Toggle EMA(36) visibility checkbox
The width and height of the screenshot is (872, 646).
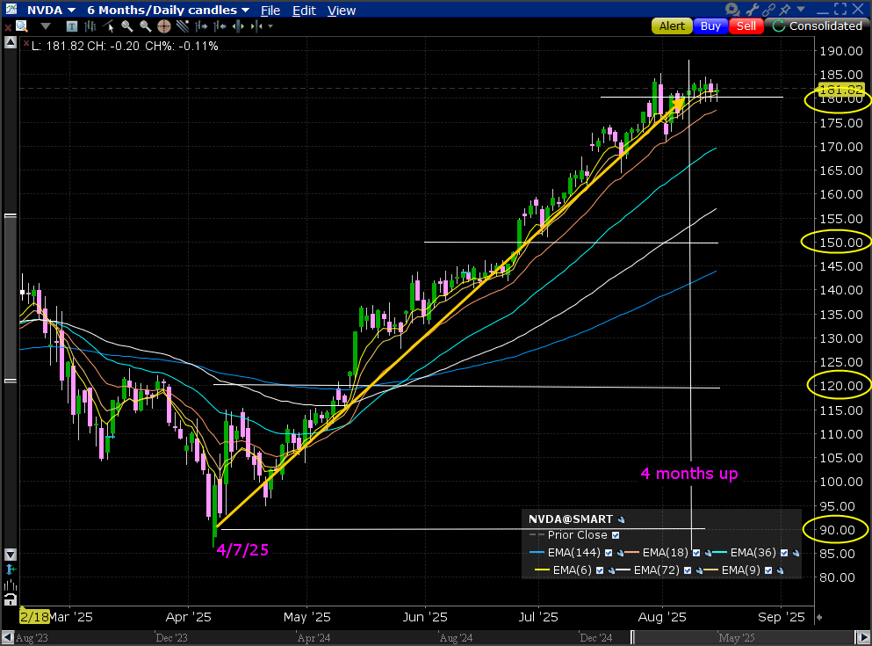pos(784,553)
